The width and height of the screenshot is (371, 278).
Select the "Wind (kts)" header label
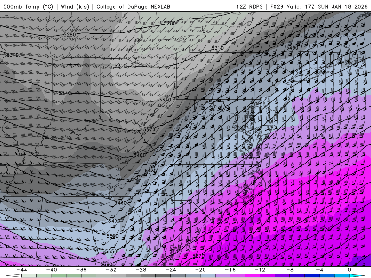tap(75, 6)
